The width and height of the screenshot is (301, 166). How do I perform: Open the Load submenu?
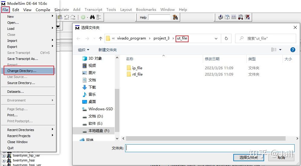pos(28,29)
